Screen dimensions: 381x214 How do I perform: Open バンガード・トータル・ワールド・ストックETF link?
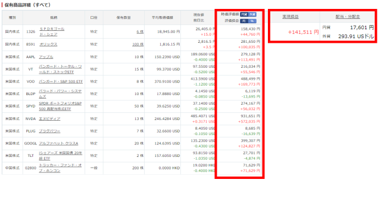pyautogui.click(x=61, y=69)
